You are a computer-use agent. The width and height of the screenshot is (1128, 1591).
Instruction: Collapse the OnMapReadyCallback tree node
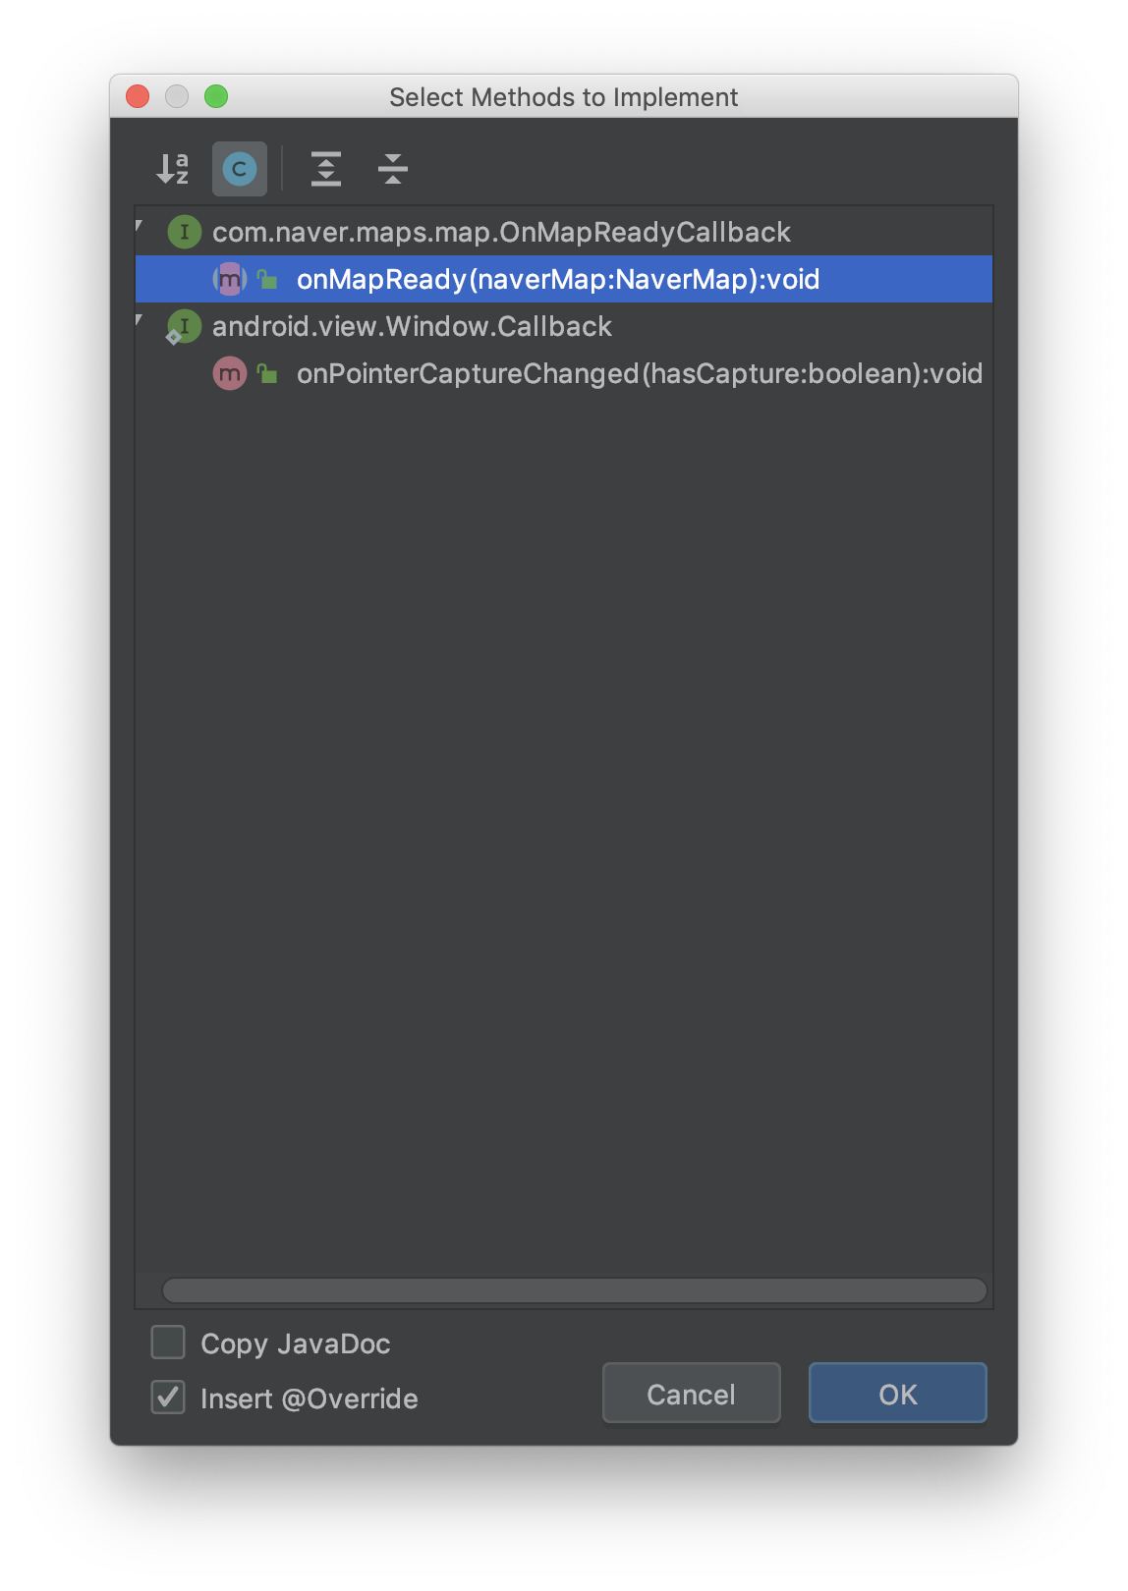click(x=140, y=227)
